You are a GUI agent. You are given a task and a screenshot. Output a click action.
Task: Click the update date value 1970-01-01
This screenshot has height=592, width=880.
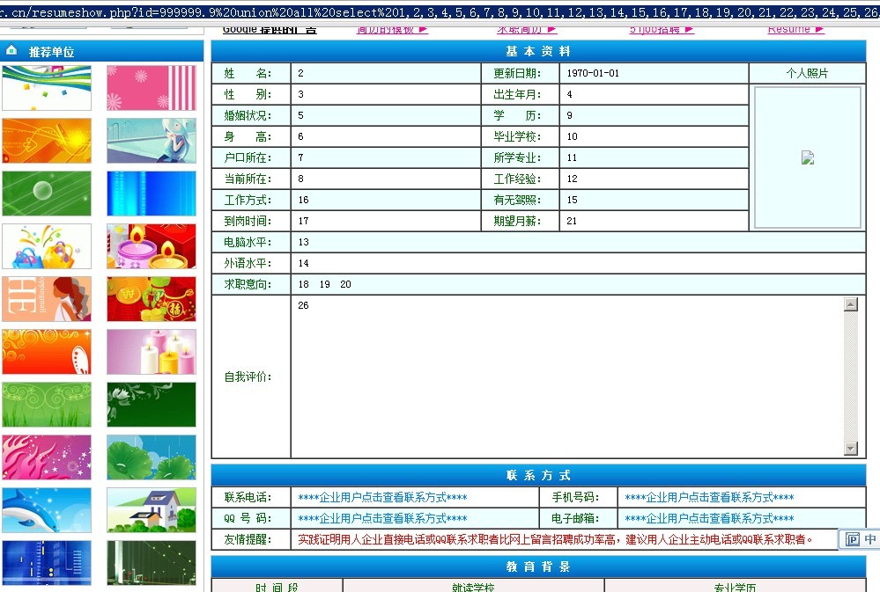point(593,73)
